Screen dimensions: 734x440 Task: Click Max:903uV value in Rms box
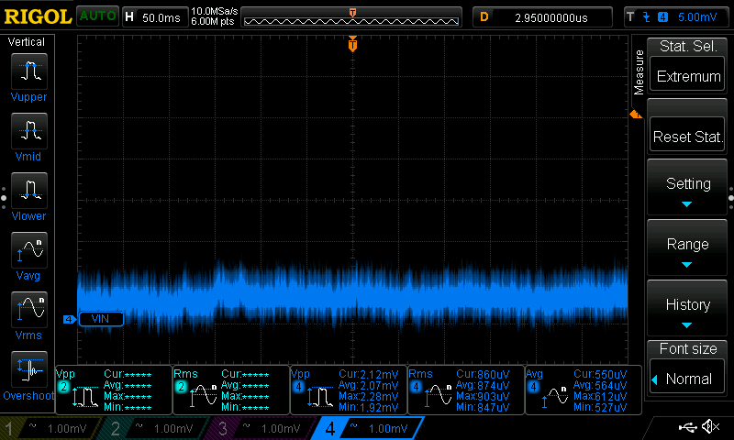coord(483,397)
